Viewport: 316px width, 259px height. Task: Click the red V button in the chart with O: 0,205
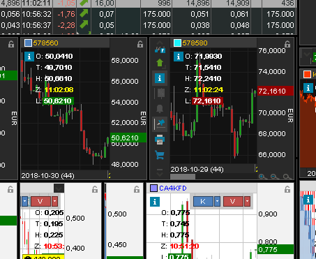(40, 201)
